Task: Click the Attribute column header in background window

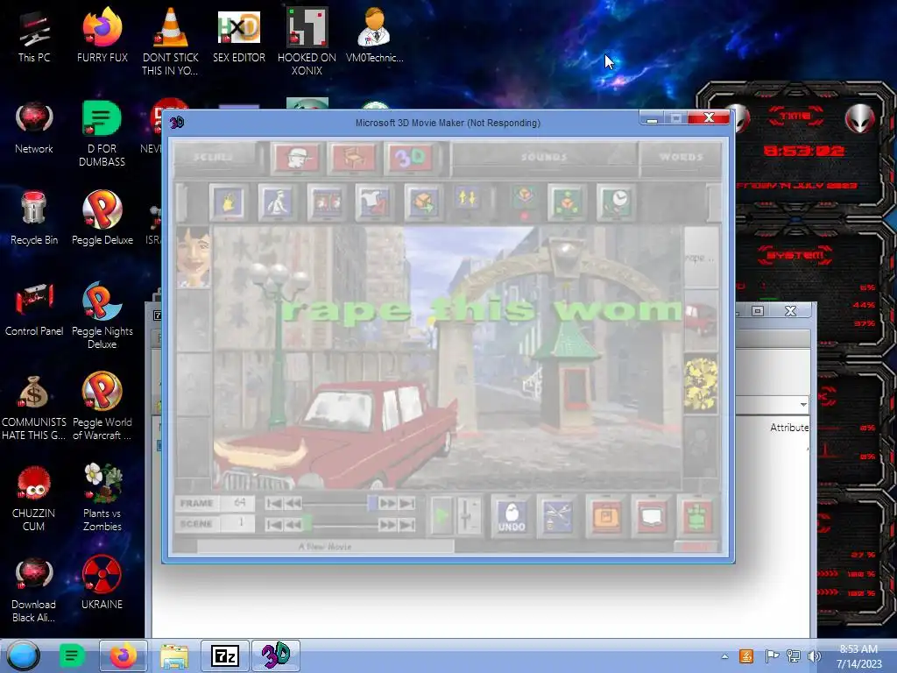Action: coord(789,428)
